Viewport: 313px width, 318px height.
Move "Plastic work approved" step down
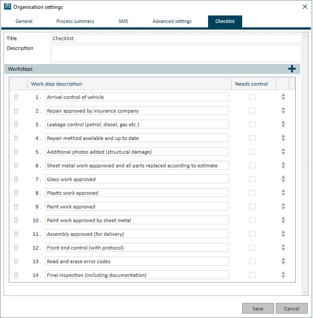(283, 195)
